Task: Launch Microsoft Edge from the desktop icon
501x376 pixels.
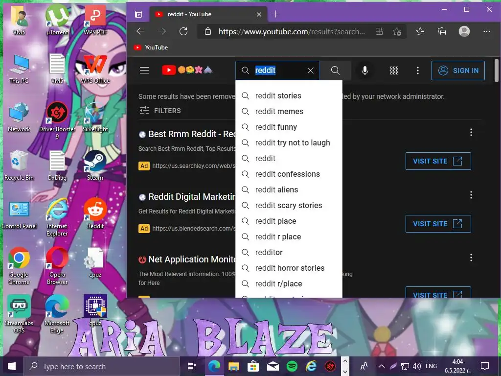Action: point(57,314)
